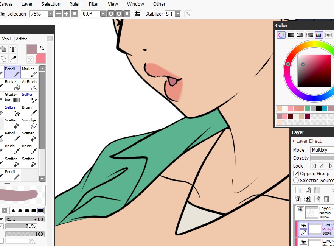The image size is (334, 246).
Task: Open the View menu
Action: 113,4
